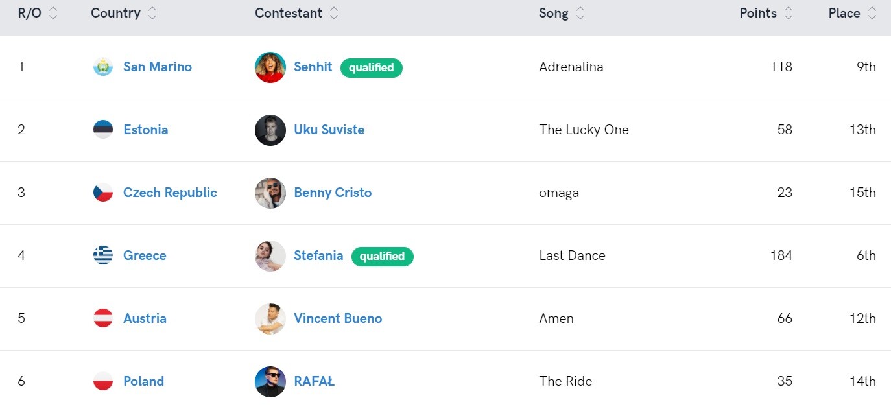
Task: Open Senhit's avatar photo
Action: (270, 67)
